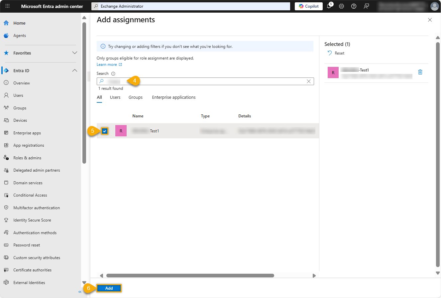Uncheck the Test1 result checkbox
This screenshot has height=298, width=441.
105,131
